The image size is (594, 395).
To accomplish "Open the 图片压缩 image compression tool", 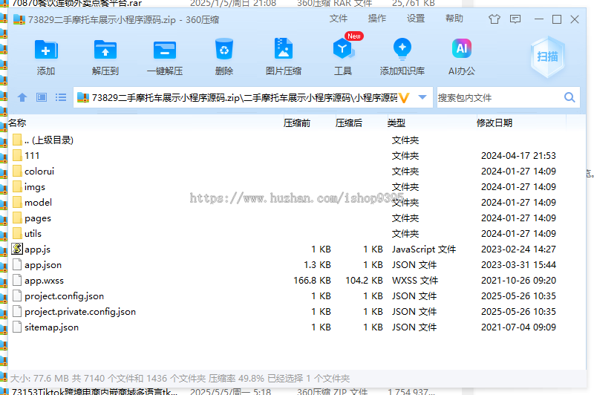I will (284, 48).
